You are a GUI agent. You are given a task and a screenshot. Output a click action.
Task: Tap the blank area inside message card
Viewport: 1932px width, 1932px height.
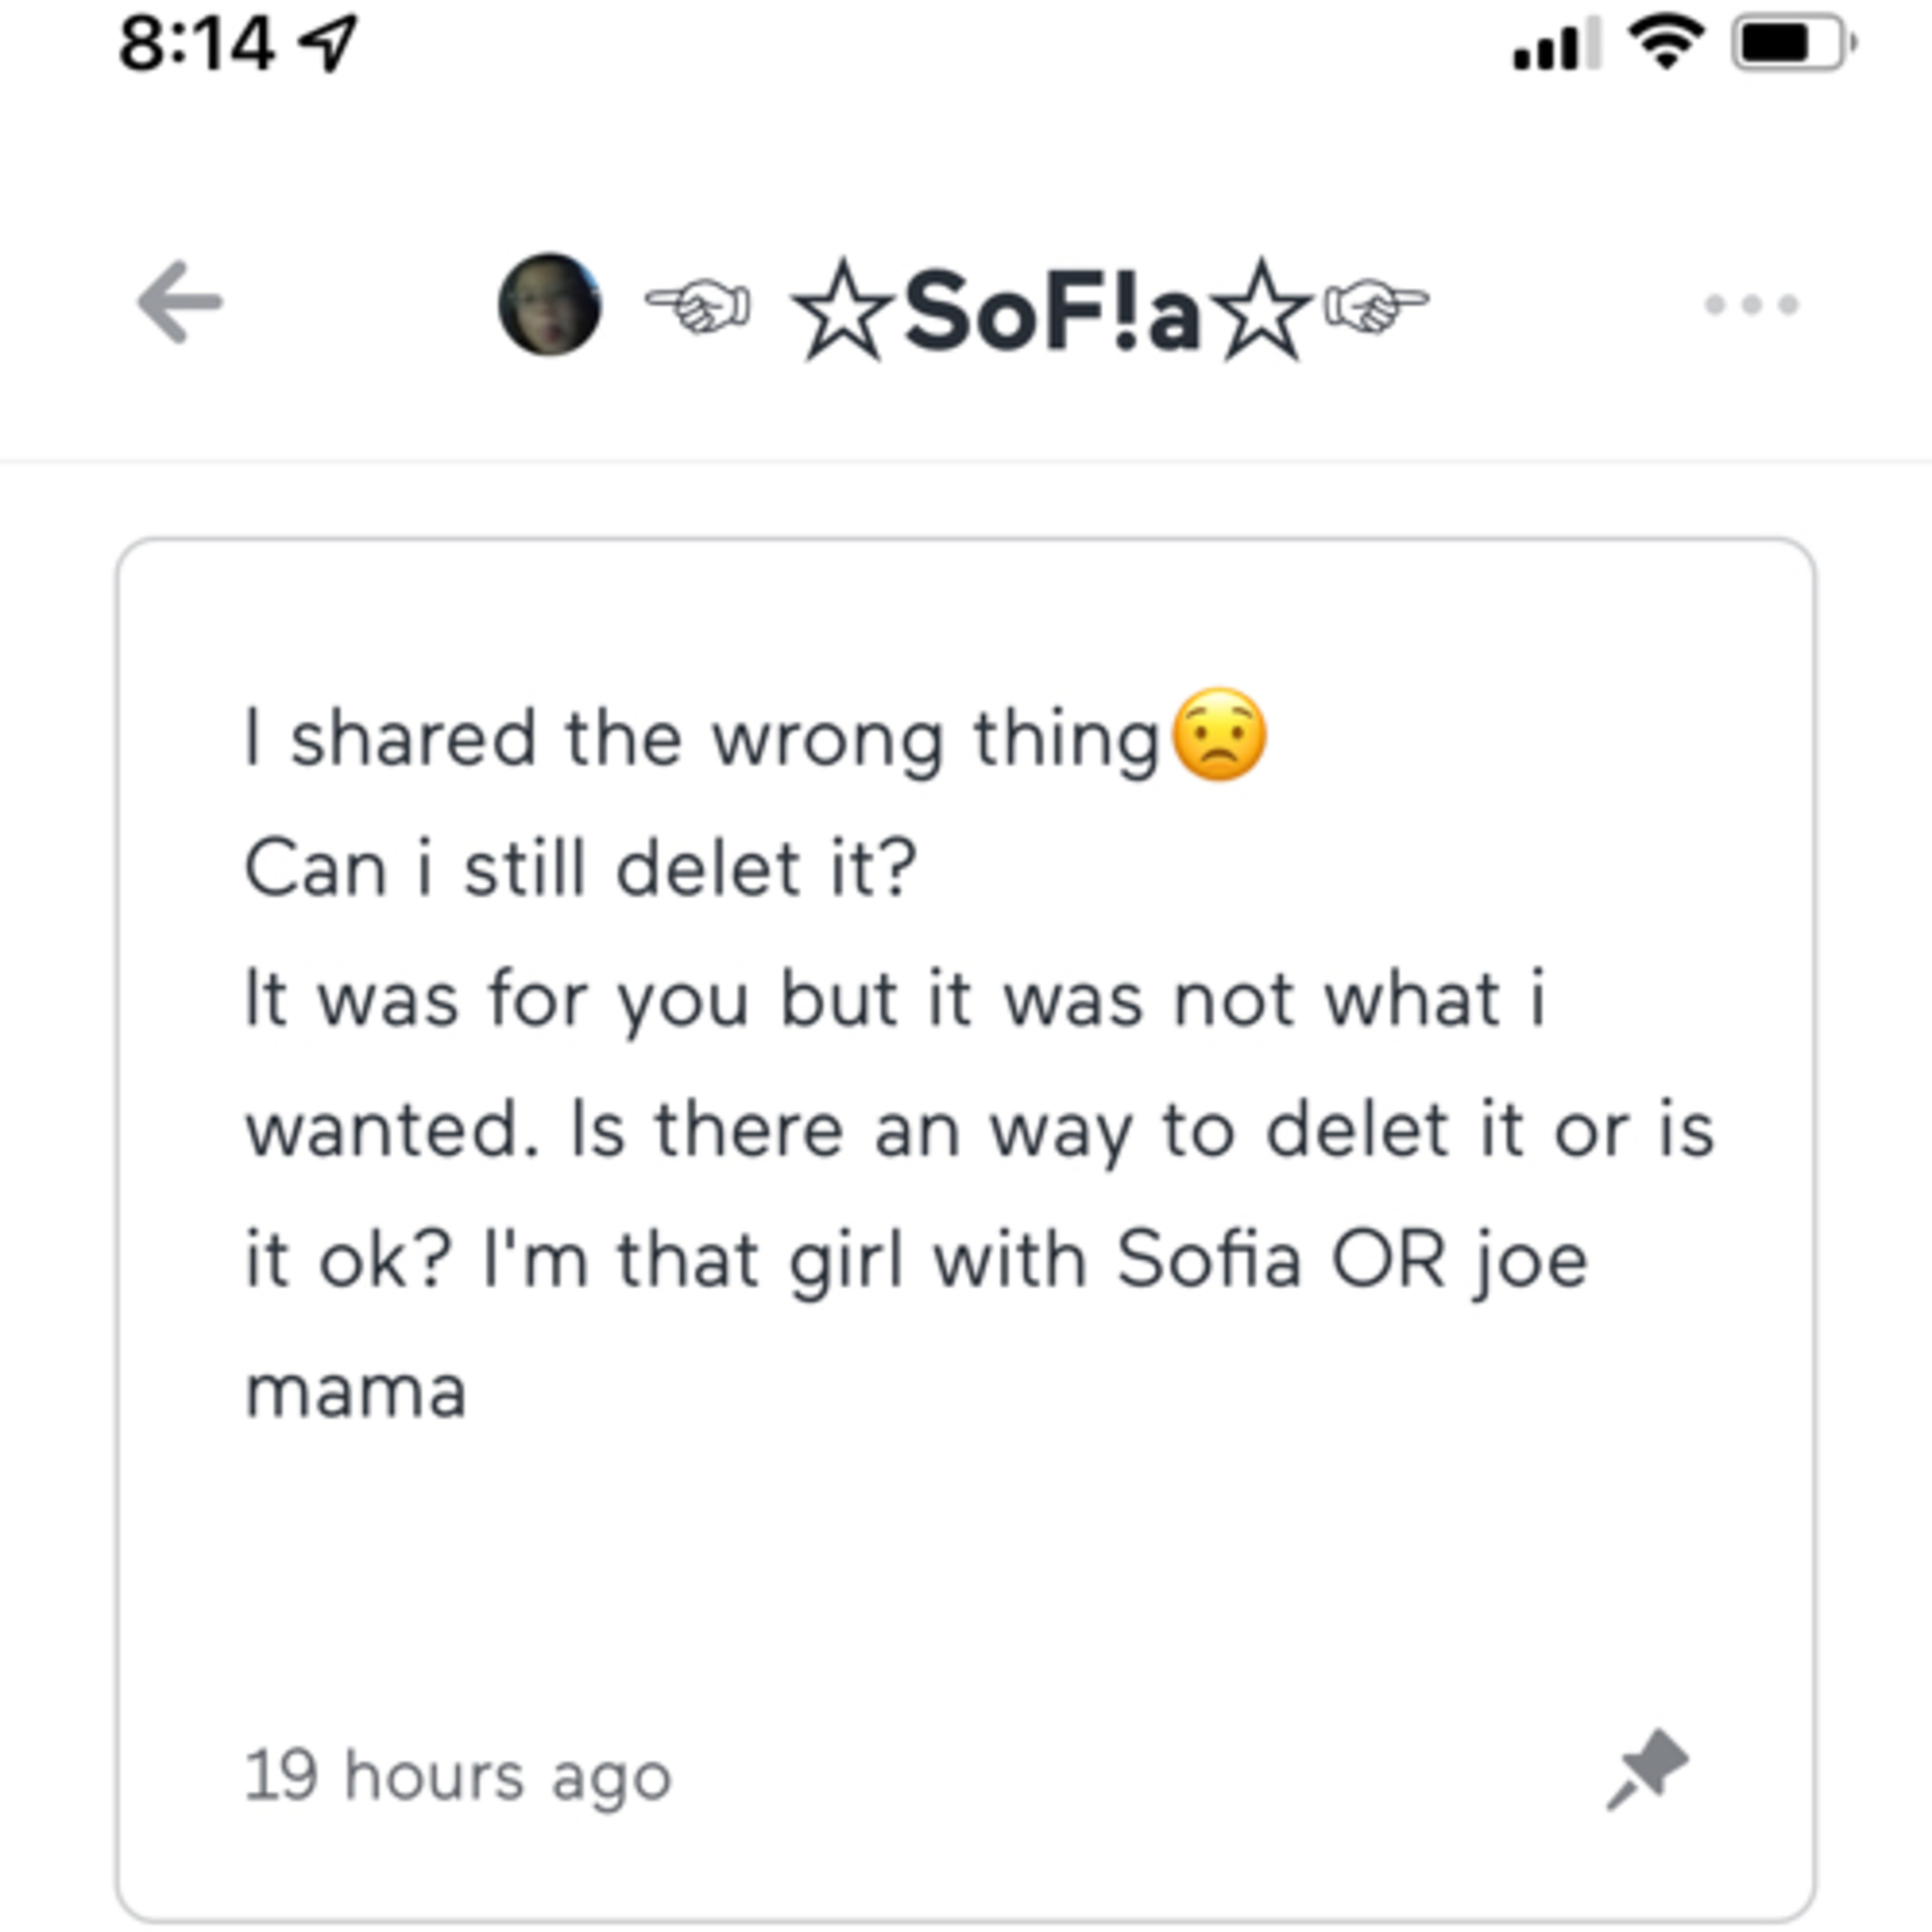pyautogui.click(x=966, y=1570)
